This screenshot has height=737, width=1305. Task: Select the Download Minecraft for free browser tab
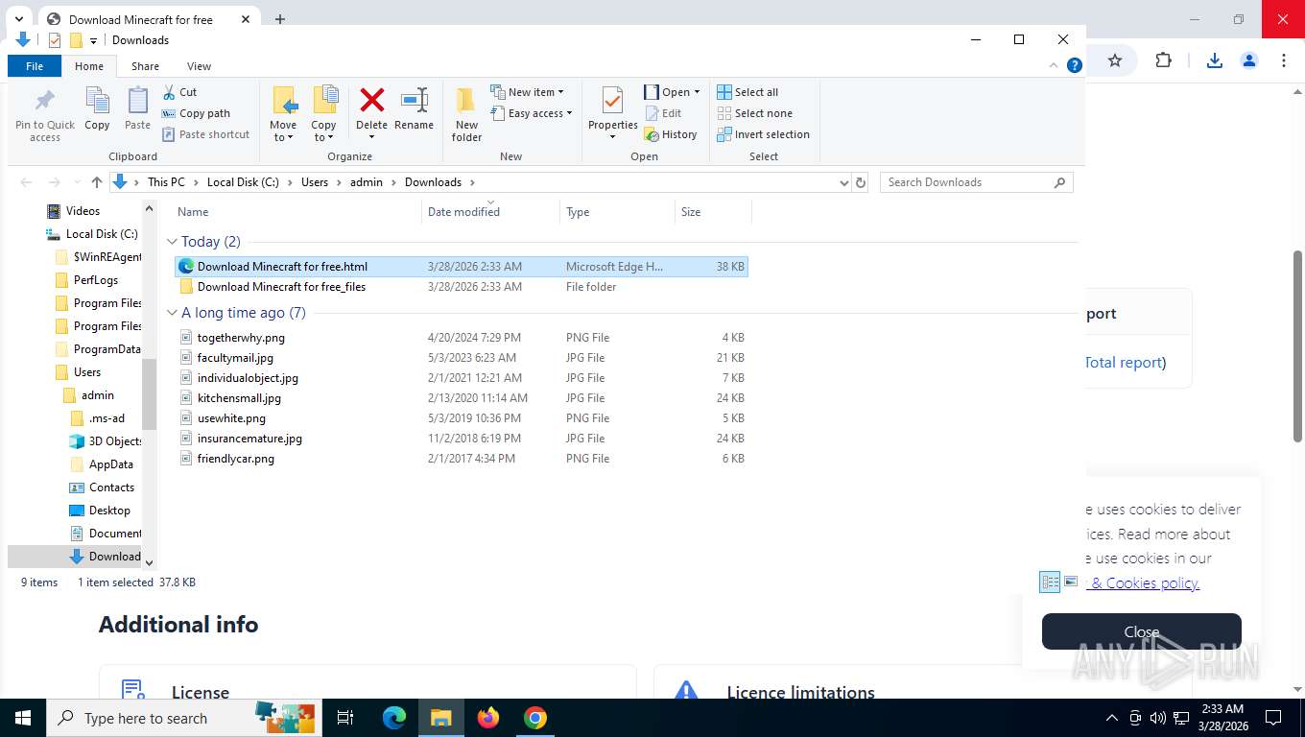tap(142, 19)
